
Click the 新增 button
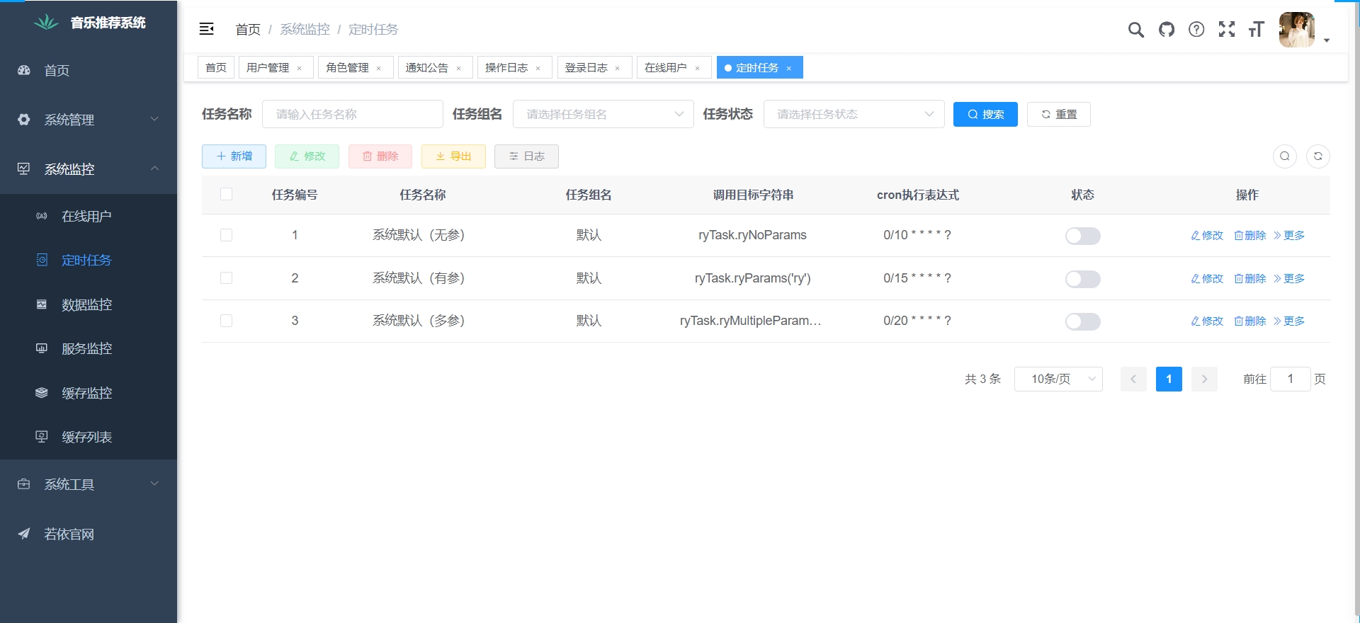tap(234, 156)
